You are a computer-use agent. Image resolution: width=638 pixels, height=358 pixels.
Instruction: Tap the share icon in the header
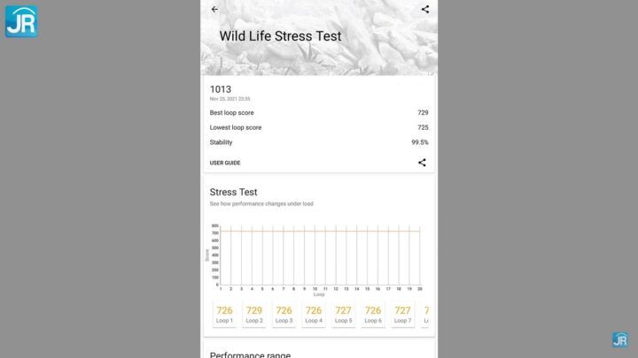point(425,9)
